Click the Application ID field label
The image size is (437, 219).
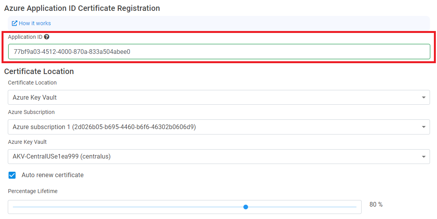[25, 37]
